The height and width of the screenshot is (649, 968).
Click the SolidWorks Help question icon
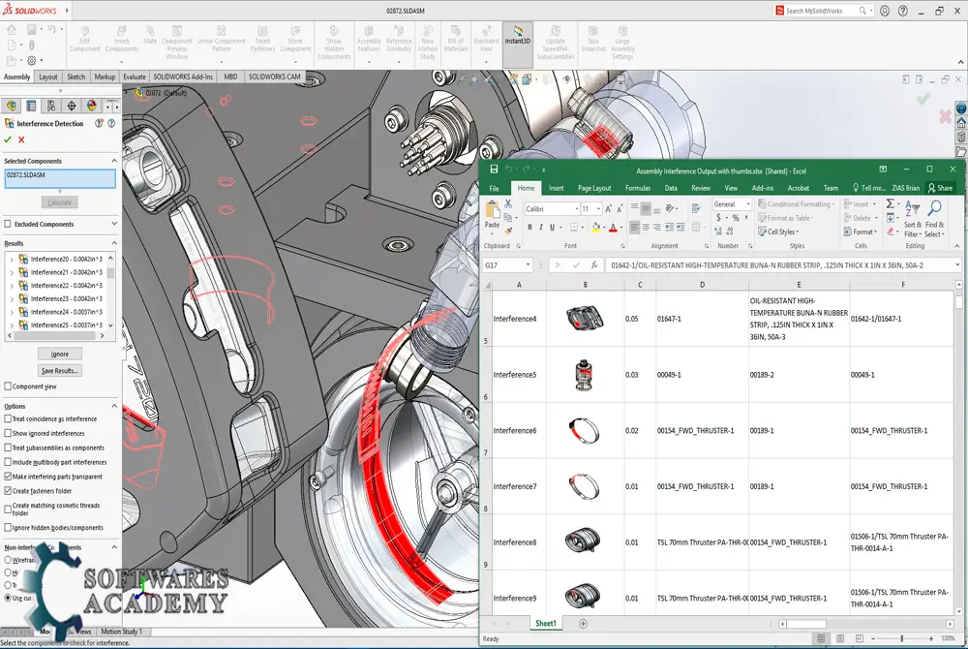(x=903, y=11)
